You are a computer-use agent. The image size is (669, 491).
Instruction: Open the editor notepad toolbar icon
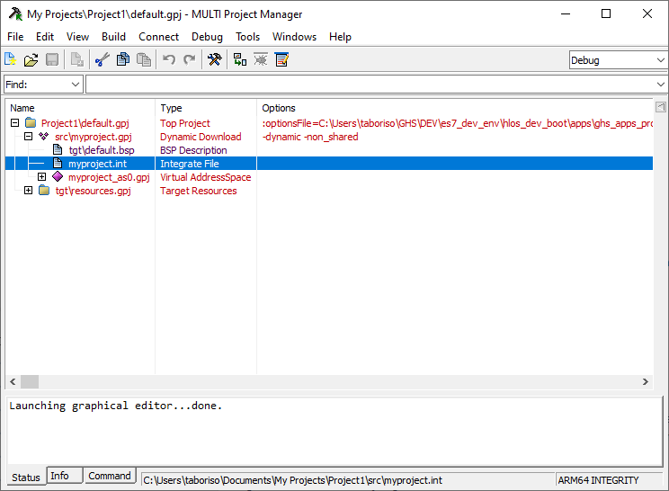point(282,60)
